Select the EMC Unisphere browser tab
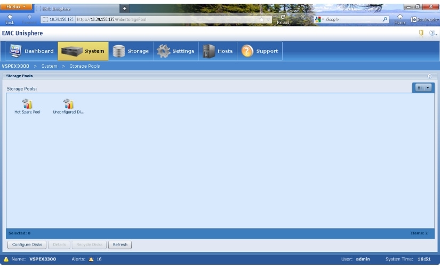The image size is (440, 269). pos(76,9)
